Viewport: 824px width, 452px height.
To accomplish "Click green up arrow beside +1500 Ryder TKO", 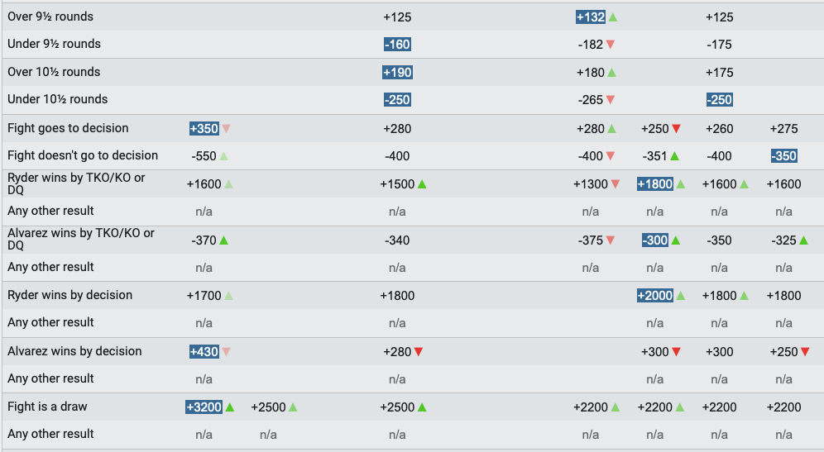I will [421, 184].
